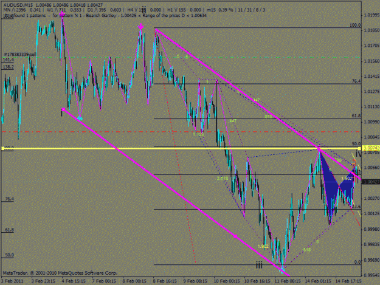Click the 1.01850 price scale label
Screen dimensions: 380x285
point(371,30)
